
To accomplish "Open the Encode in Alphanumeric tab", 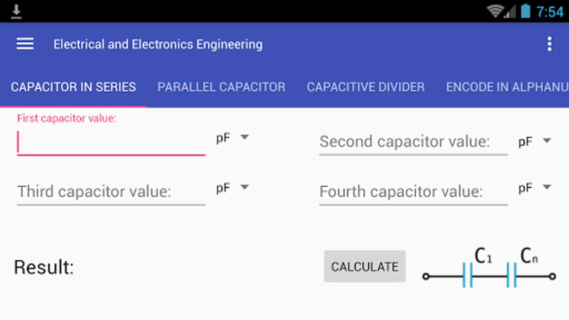I will click(x=507, y=87).
